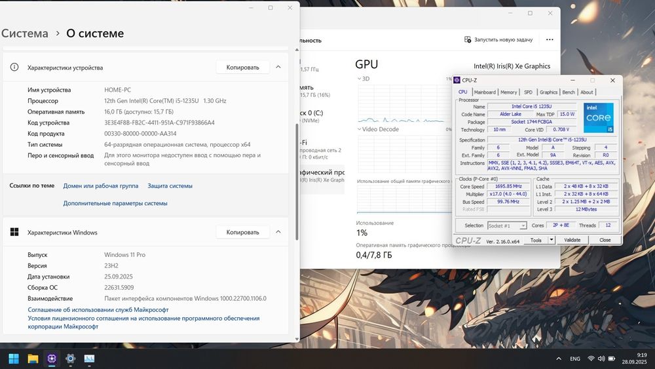655x369 pixels.
Task: Select the install date 25.09.2025
Action: (x=118, y=277)
